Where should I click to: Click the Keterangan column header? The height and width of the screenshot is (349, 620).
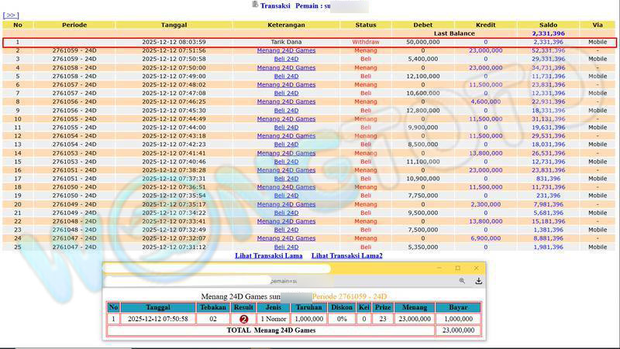coord(286,25)
